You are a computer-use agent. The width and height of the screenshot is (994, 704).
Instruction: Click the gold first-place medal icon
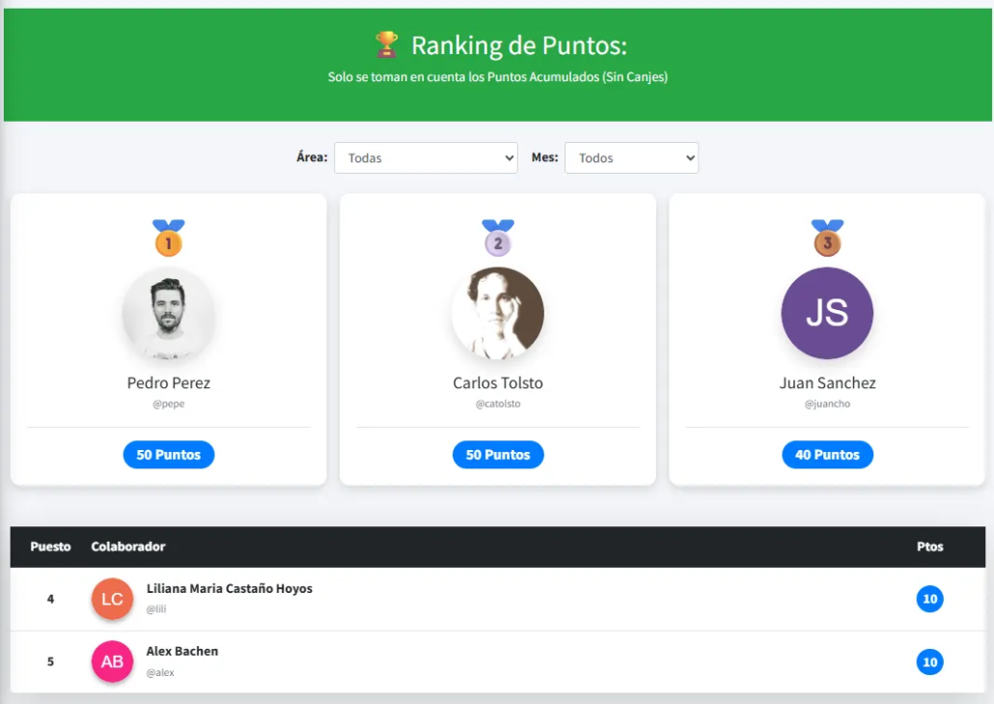(x=168, y=239)
